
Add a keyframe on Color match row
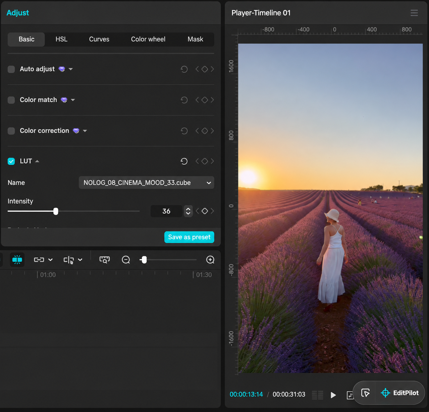(x=205, y=100)
